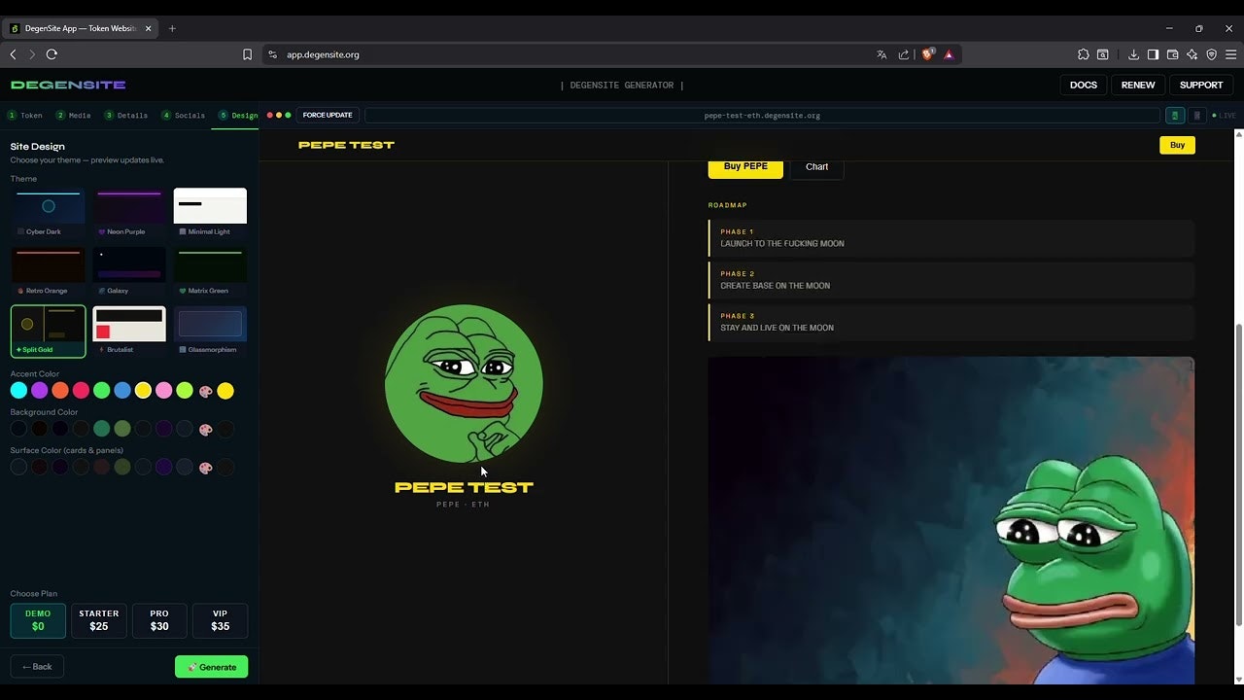1244x700 pixels.
Task: Choose the Glassmorphism theme
Action: point(210,332)
